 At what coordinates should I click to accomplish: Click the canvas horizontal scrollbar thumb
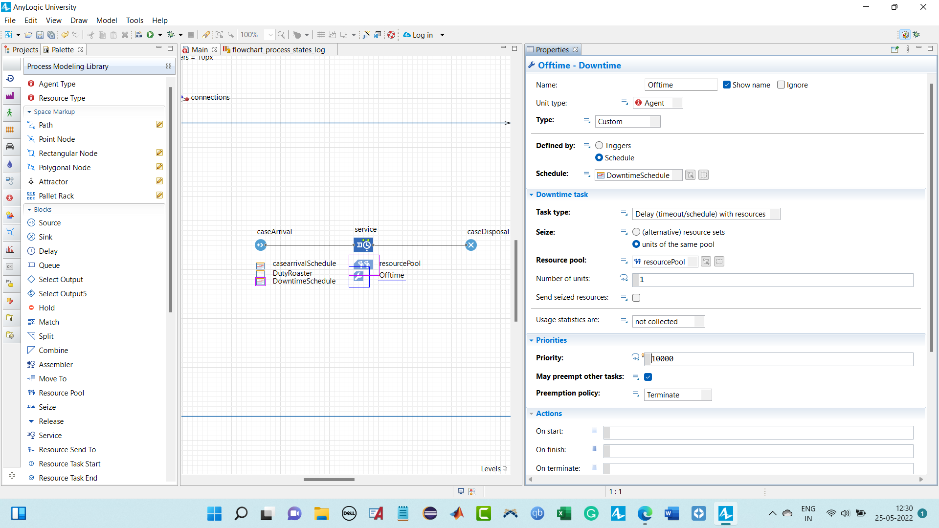pos(329,480)
